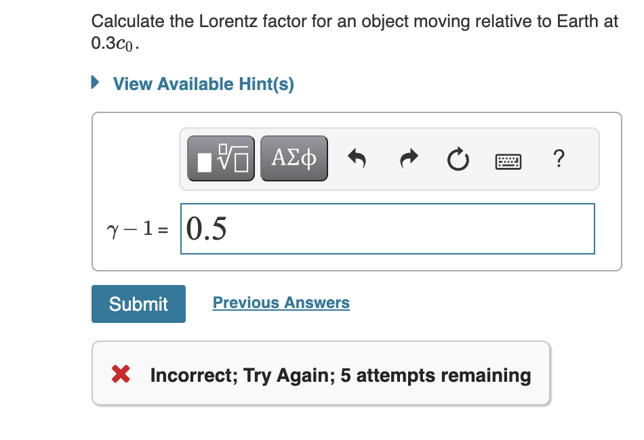Select the answer input containing 0.5
644x440 pixels.
click(x=386, y=229)
